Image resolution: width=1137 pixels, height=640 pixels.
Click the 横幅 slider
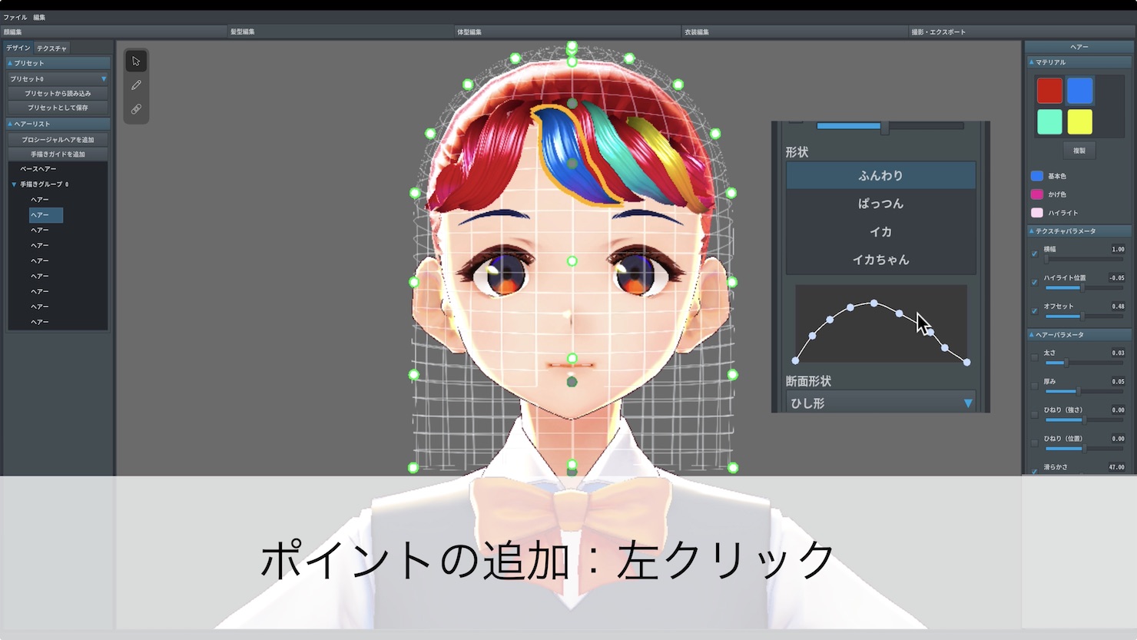pos(1083,259)
